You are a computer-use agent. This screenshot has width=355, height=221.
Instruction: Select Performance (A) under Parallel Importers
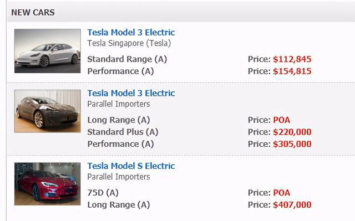point(120,144)
